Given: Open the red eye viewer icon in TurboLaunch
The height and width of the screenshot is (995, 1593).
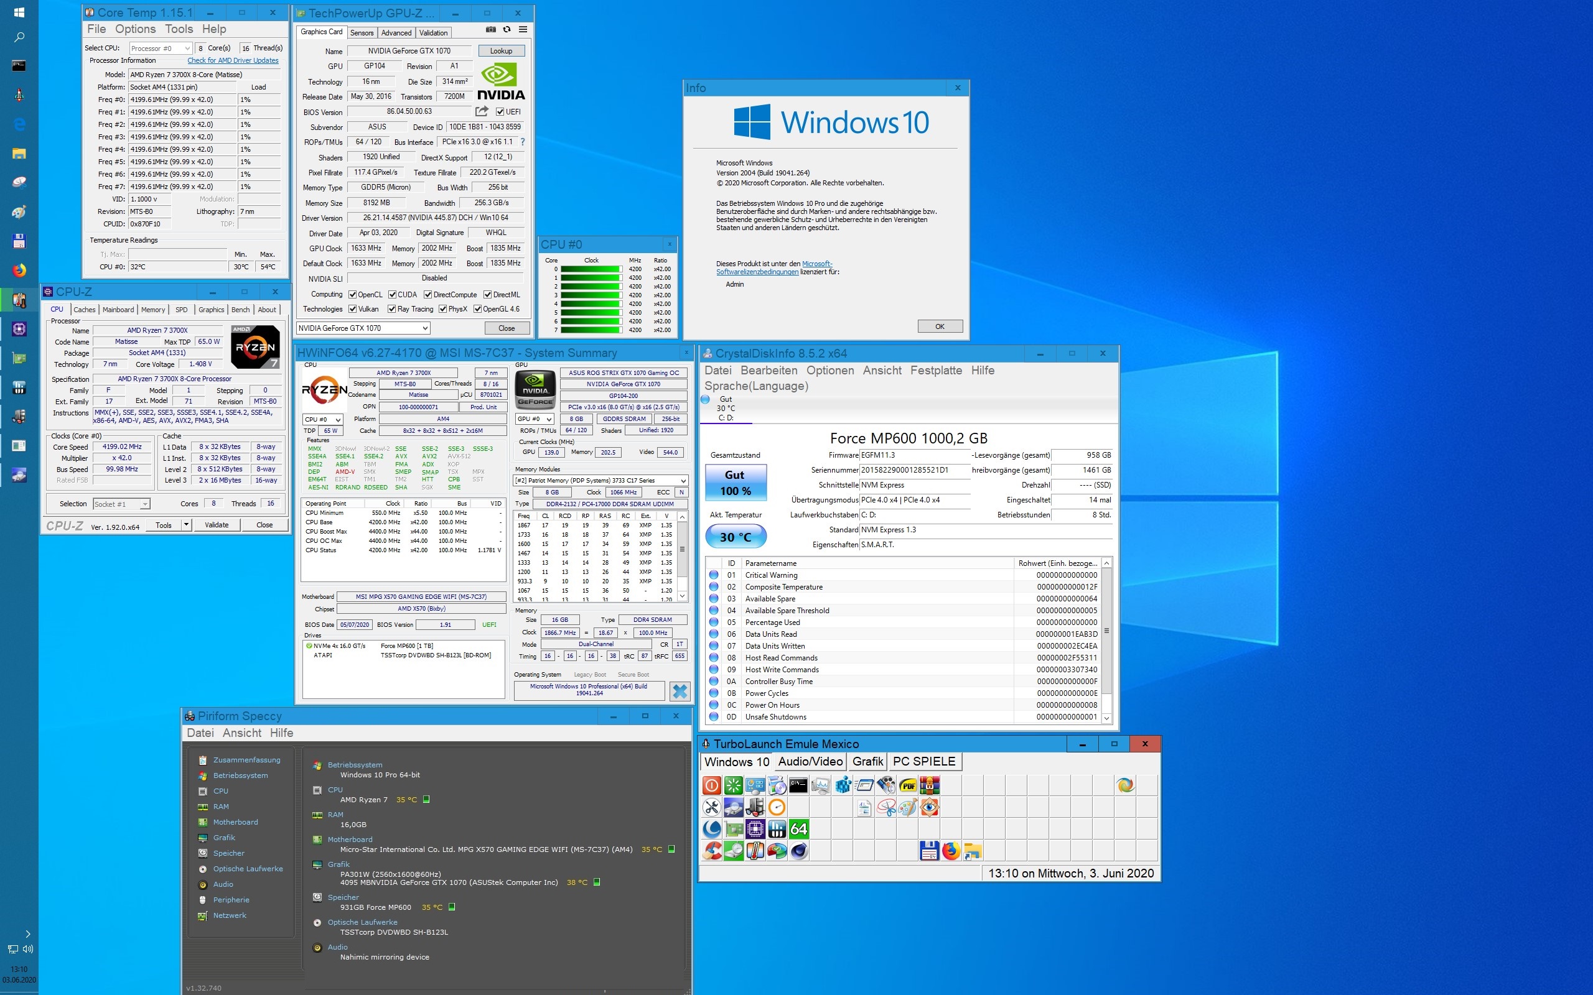Looking at the screenshot, I should click(930, 807).
